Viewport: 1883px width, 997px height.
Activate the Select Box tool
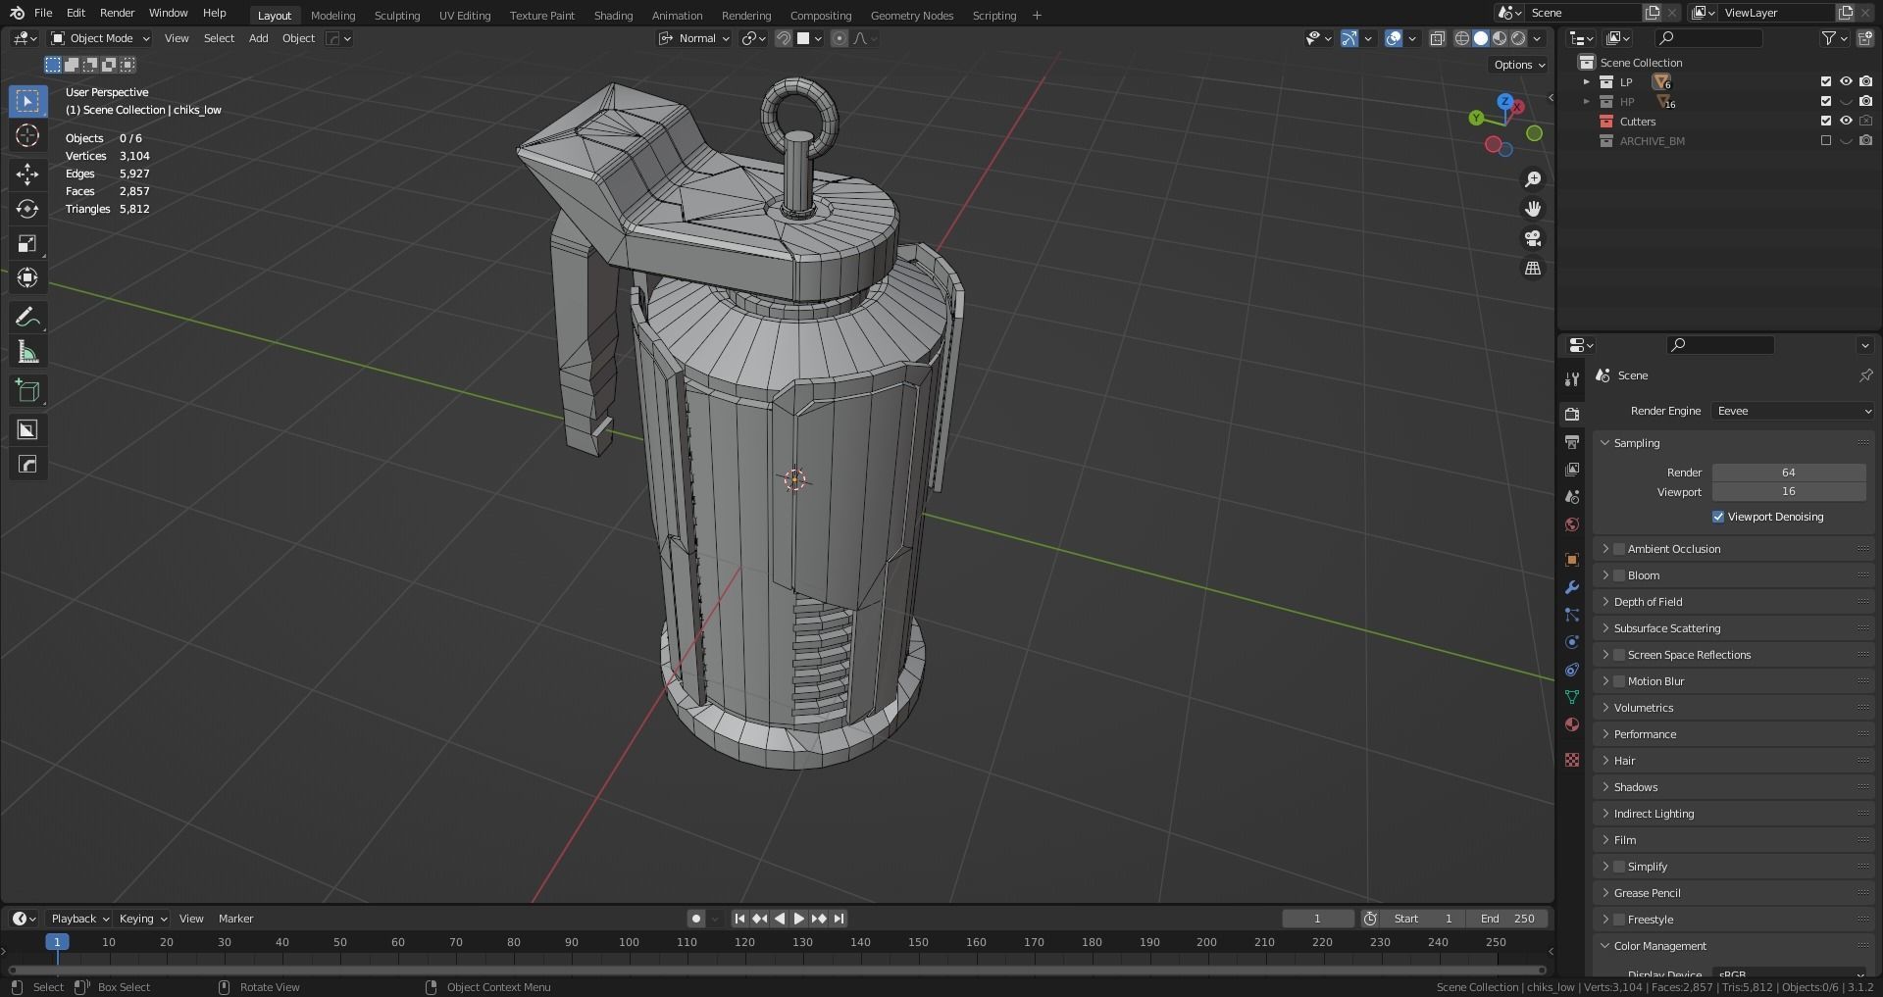click(27, 101)
